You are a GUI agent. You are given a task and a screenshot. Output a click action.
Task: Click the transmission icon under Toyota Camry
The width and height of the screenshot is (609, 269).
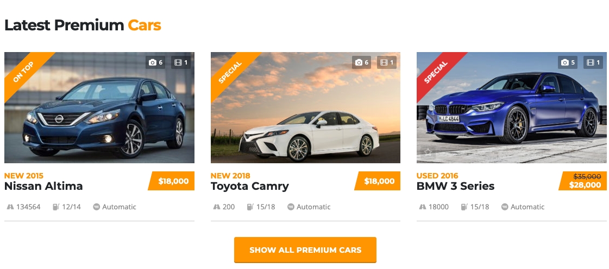(x=291, y=207)
